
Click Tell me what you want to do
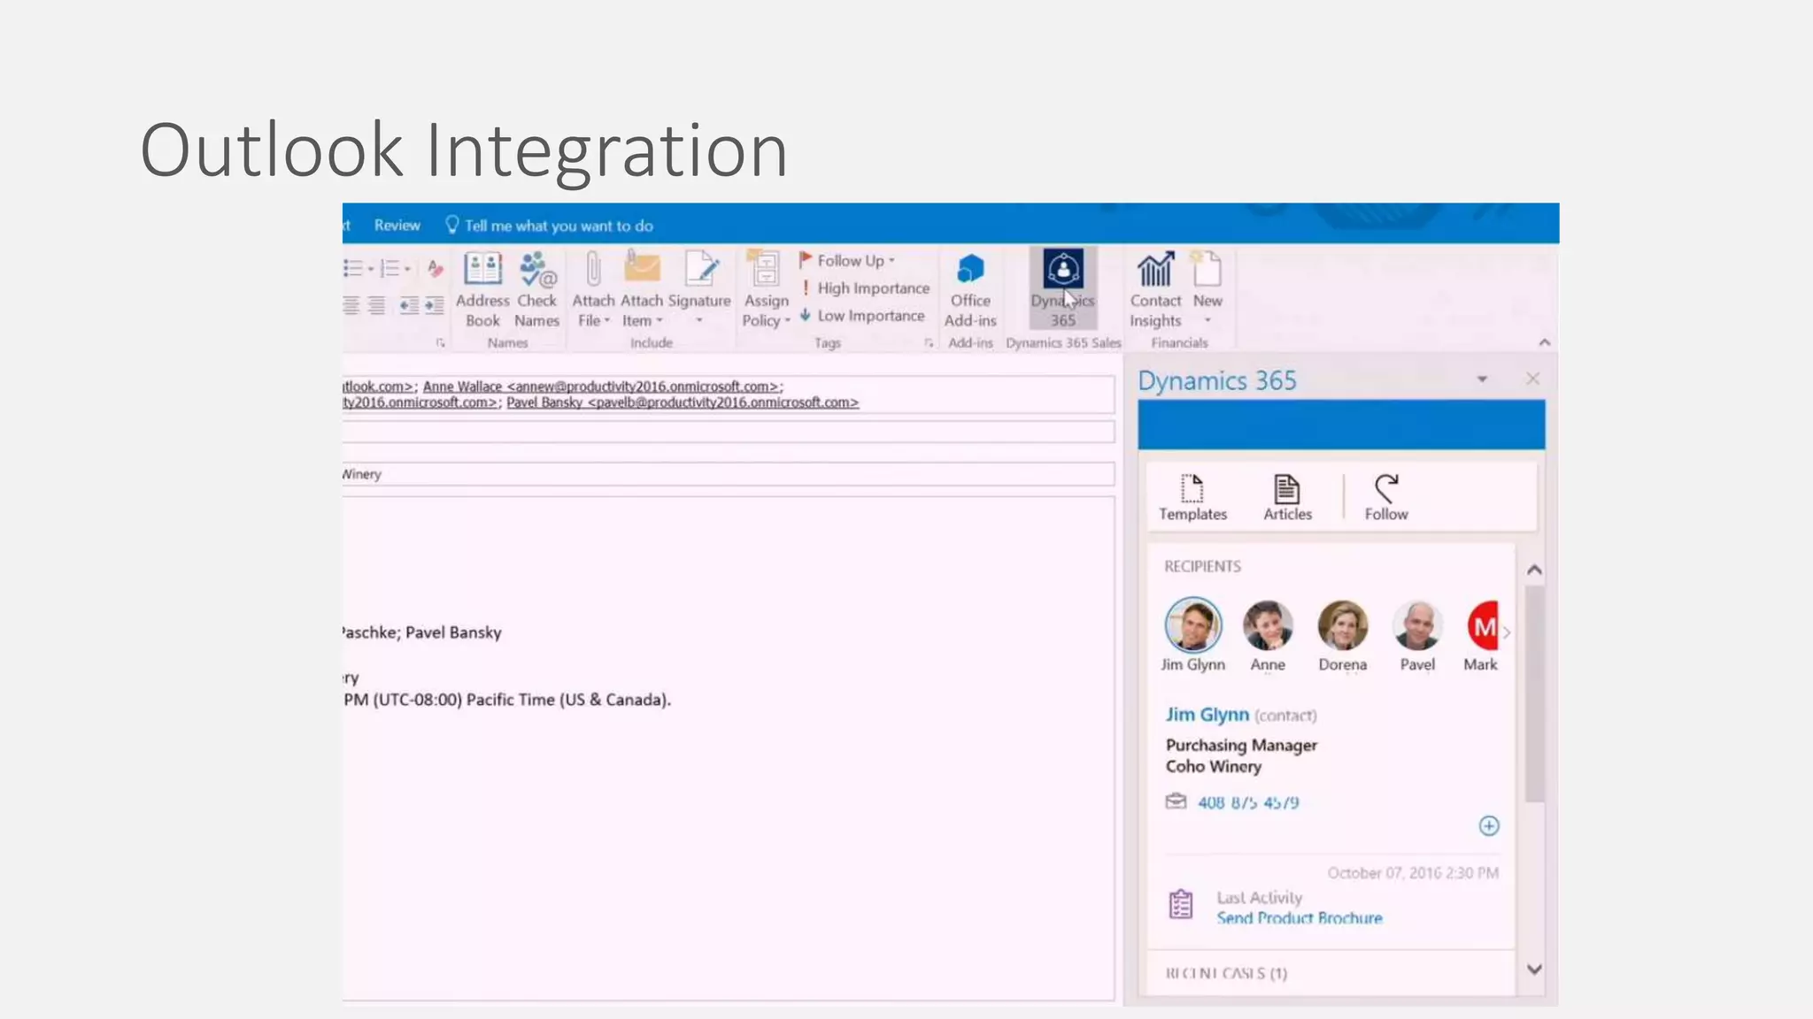pyautogui.click(x=559, y=226)
